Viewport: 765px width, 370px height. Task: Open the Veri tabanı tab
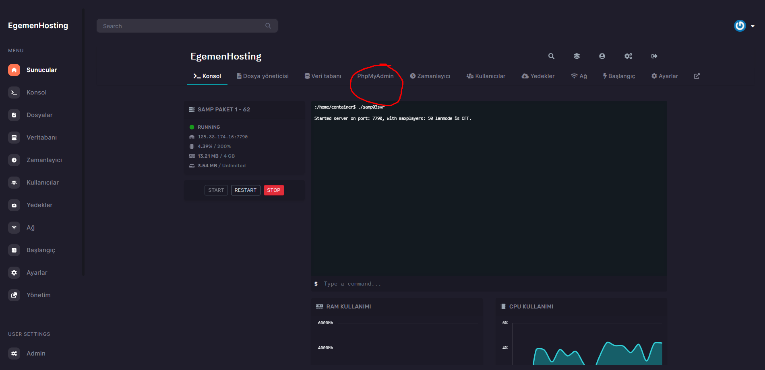click(323, 76)
